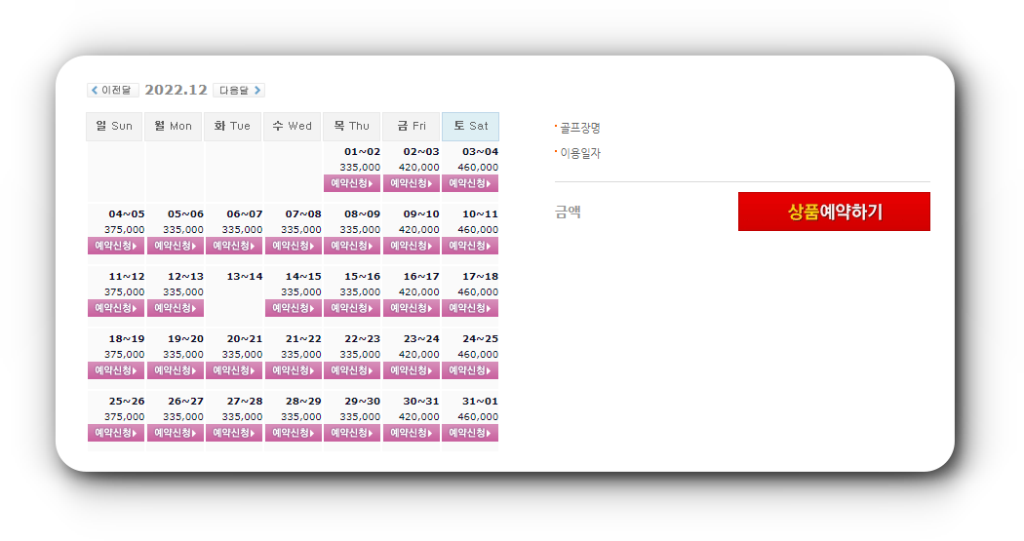Viewport: 1024px width, 541px height.
Task: Go to previous month 이전달
Action: (112, 90)
